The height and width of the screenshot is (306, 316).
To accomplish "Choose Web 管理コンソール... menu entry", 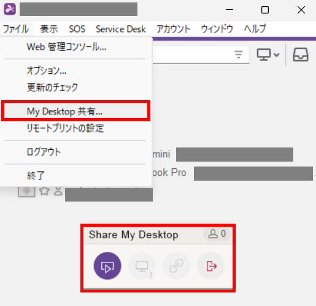I will coord(75,47).
